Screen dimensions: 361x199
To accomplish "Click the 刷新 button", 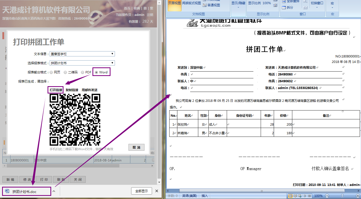I will [61, 180].
